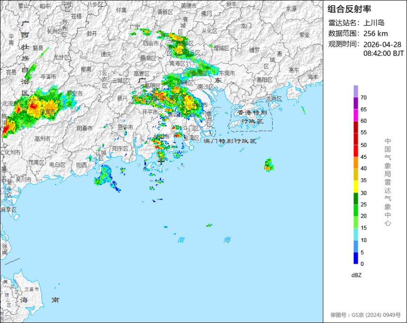Pick the dark blue 0–5 dBZ swatch
407x323 pixels.
coord(355,258)
